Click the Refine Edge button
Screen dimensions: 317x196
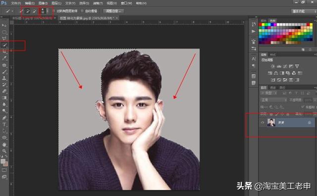tap(113, 11)
